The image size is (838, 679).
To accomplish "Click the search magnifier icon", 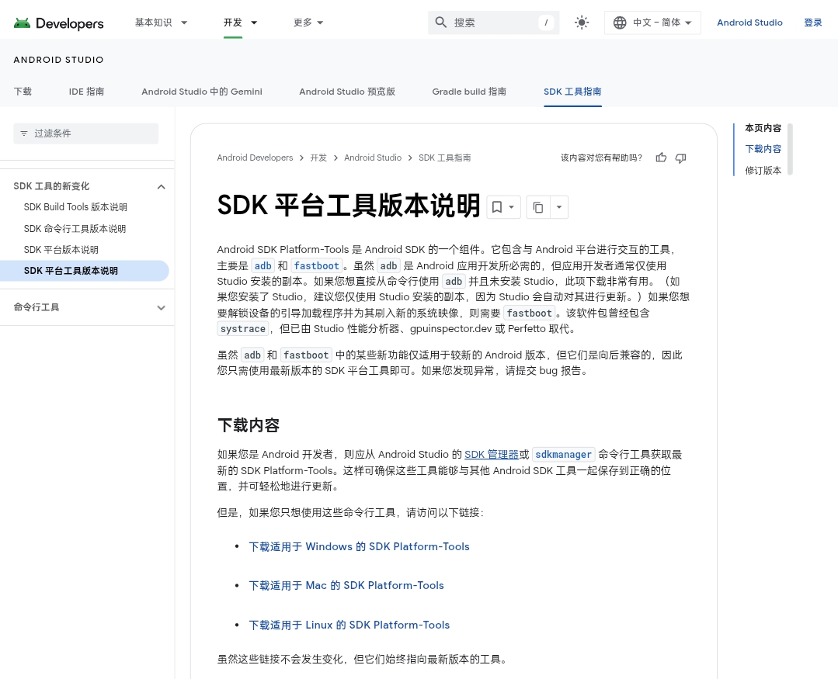I will tap(441, 23).
